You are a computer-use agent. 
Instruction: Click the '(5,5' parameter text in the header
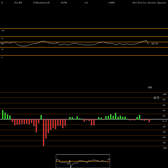86,3
